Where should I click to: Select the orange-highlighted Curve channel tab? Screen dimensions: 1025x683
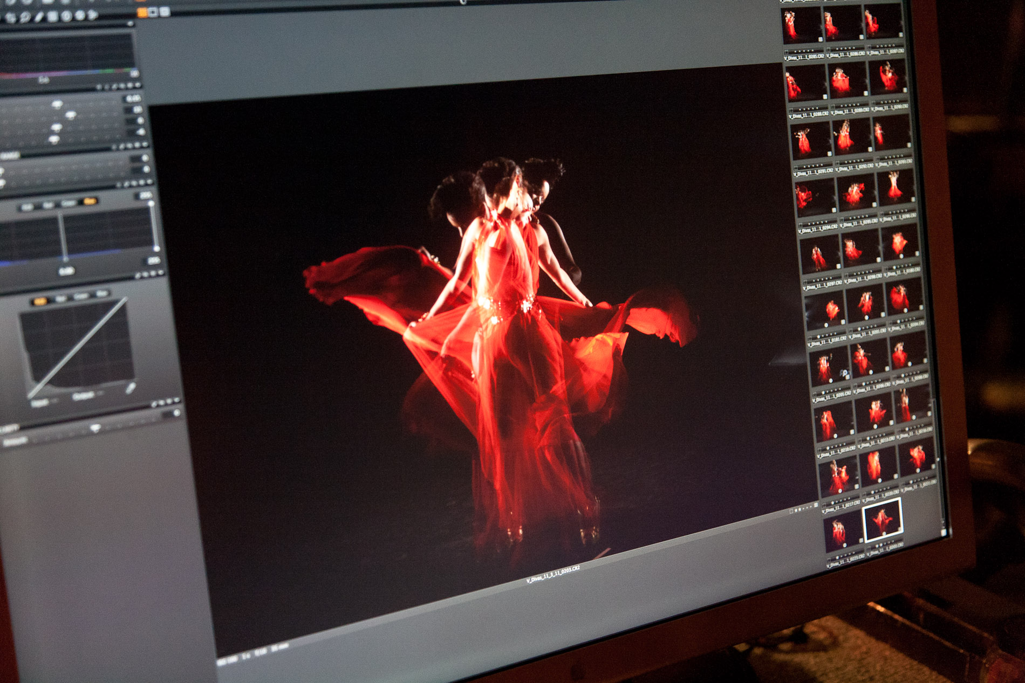(x=40, y=301)
